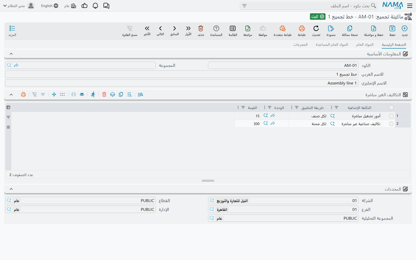Open the notifications bell icon

[95, 6]
